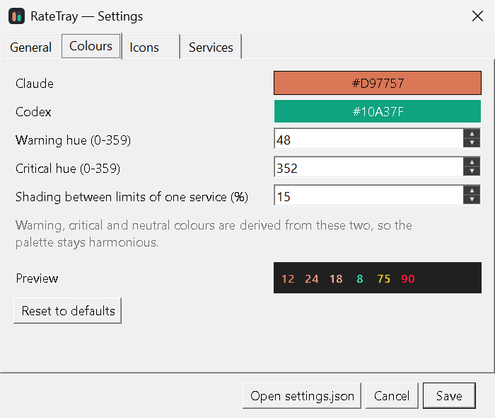Click the 'Warning hue (0-359)' label
Image resolution: width=495 pixels, height=418 pixels.
[73, 140]
